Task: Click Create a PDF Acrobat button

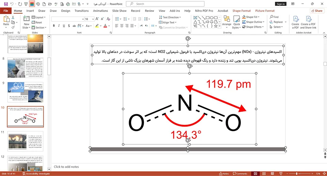Action: pos(295,23)
